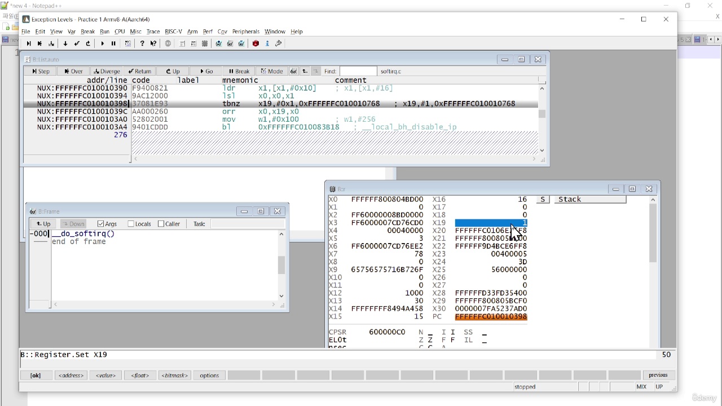Open the wrench settings icon

pyautogui.click(x=278, y=43)
